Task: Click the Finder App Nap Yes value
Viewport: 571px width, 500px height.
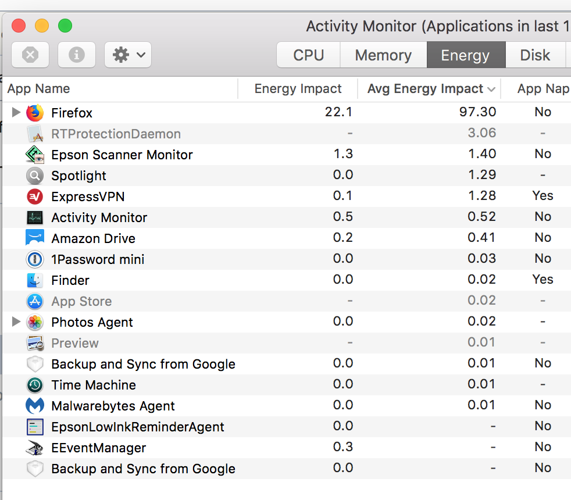Action: coord(543,279)
